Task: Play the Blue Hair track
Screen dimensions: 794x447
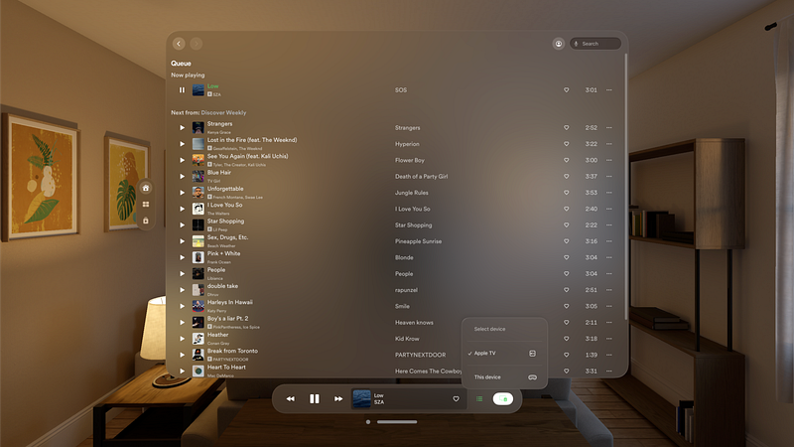Action: [x=182, y=177]
